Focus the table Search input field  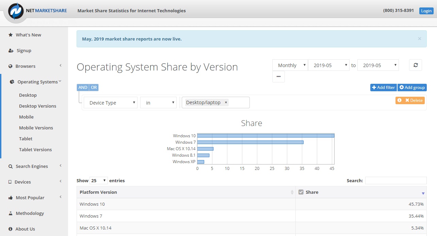tap(396, 180)
